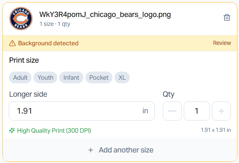Decrease quantity with the minus button
The height and width of the screenshot is (163, 239).
tap(172, 111)
